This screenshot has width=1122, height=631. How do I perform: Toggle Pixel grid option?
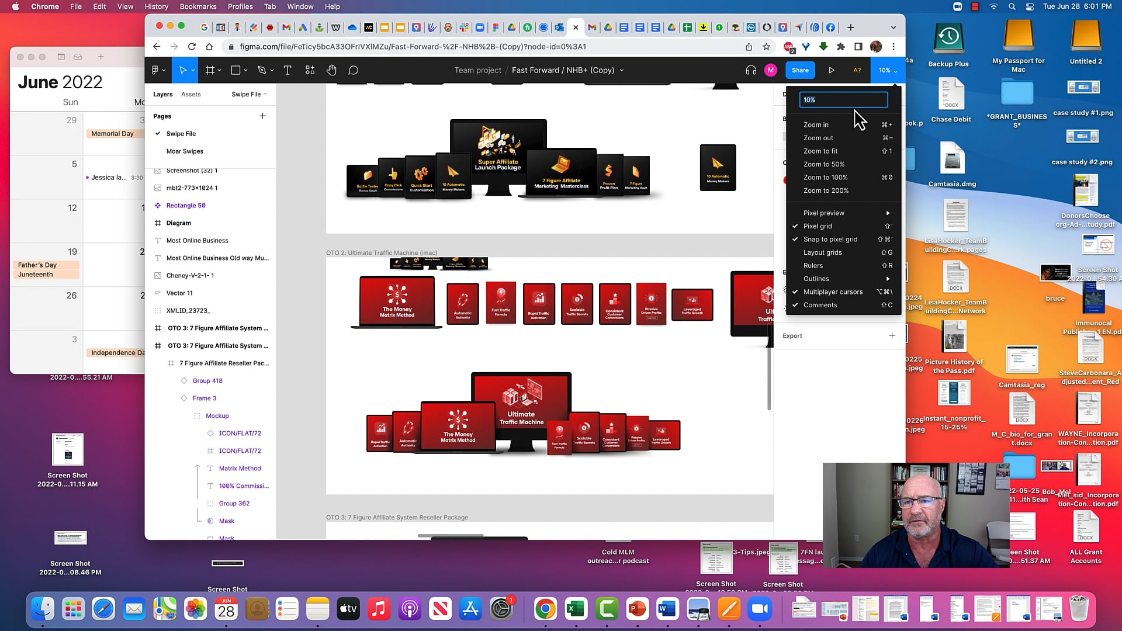pos(843,226)
